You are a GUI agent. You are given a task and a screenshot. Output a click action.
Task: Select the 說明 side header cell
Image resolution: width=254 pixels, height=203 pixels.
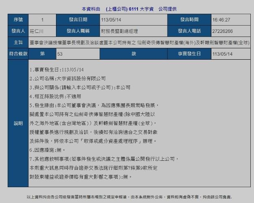[x=18, y=123]
